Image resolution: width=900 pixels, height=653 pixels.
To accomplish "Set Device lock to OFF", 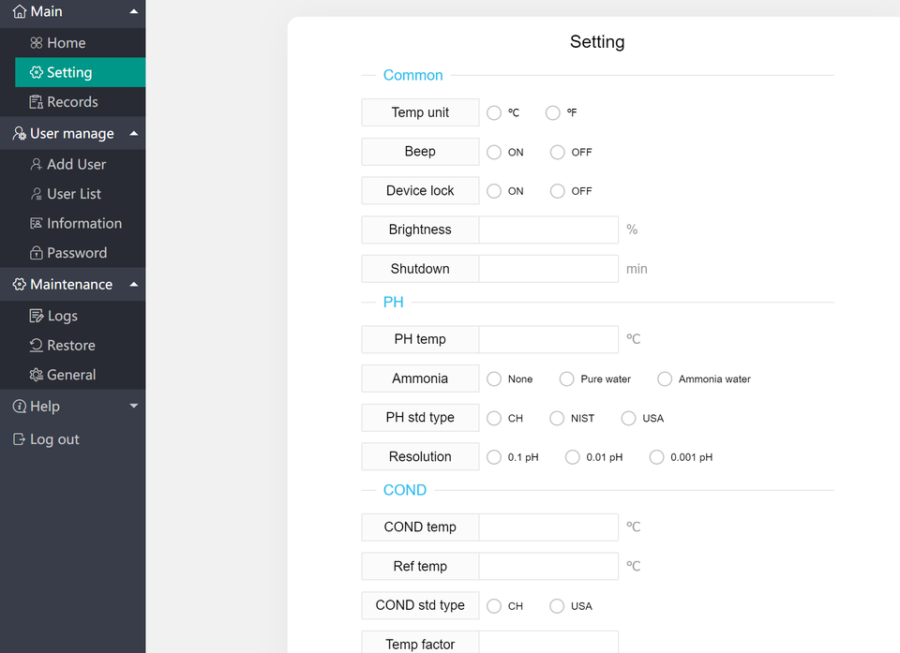I will [557, 191].
